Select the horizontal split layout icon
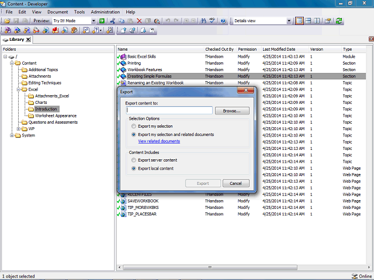 tap(308, 21)
